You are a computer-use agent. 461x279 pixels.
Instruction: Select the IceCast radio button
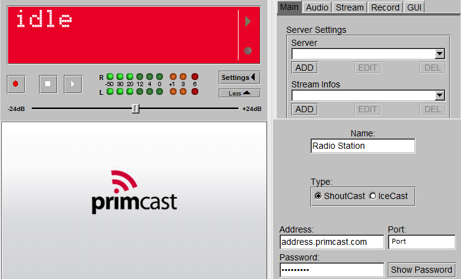[x=372, y=196]
